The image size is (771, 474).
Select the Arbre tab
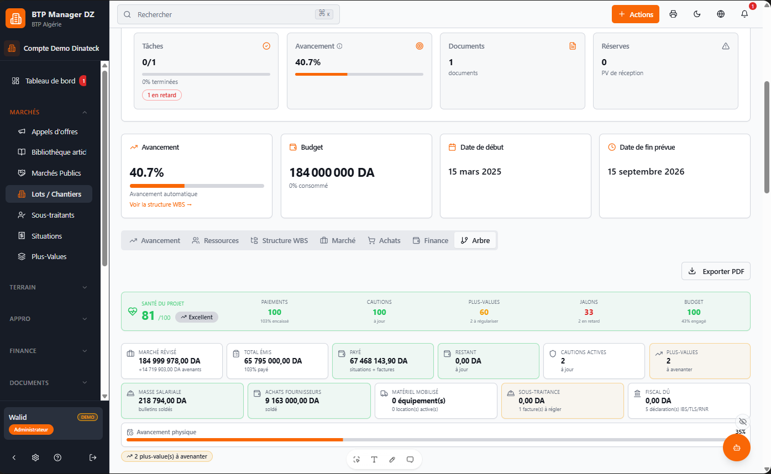click(475, 240)
